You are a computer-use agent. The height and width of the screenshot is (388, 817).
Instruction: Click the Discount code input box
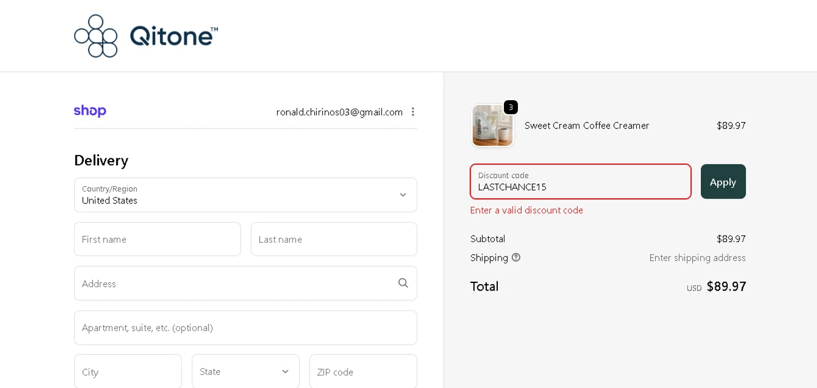click(581, 182)
